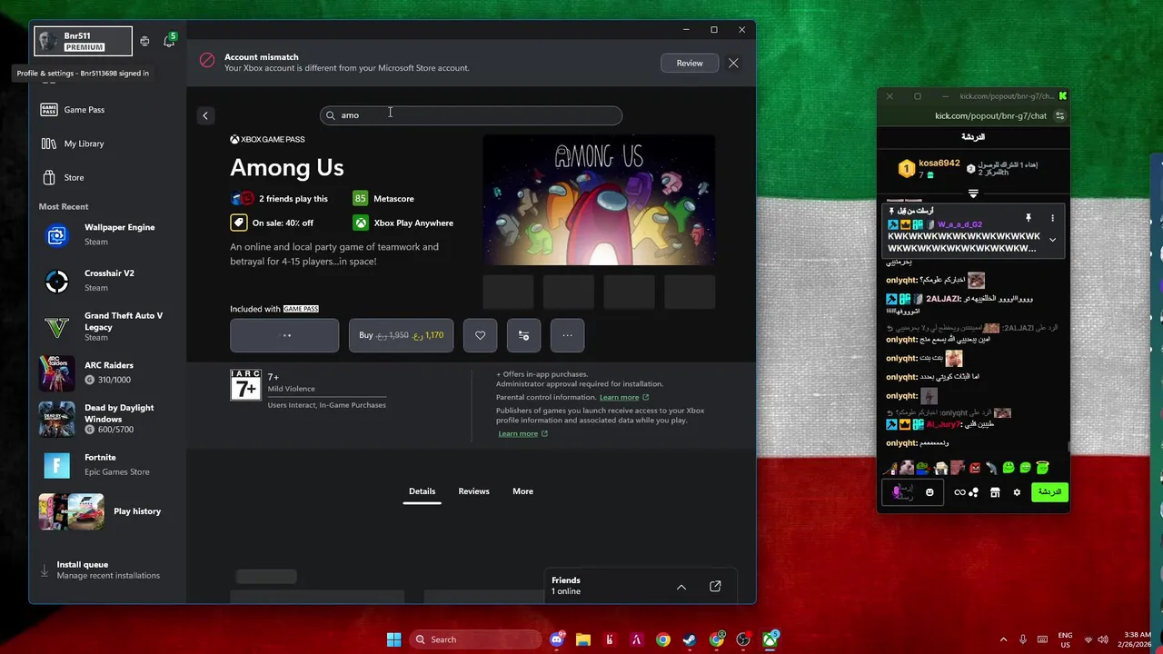Viewport: 1163px width, 654px height.
Task: Open emoji picker in Kick chat
Action: [929, 492]
